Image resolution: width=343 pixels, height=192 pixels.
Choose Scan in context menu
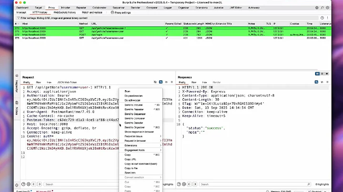pos(141,91)
